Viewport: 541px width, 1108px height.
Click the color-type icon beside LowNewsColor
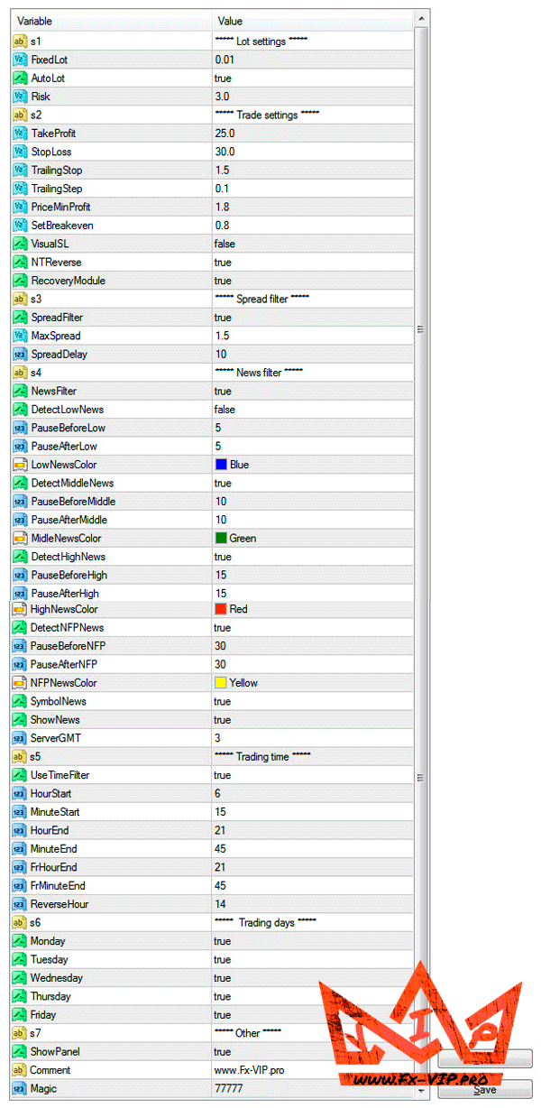20,465
